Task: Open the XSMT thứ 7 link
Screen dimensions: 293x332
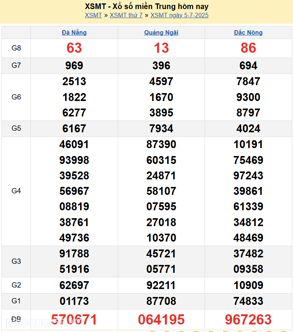Action: tap(126, 15)
